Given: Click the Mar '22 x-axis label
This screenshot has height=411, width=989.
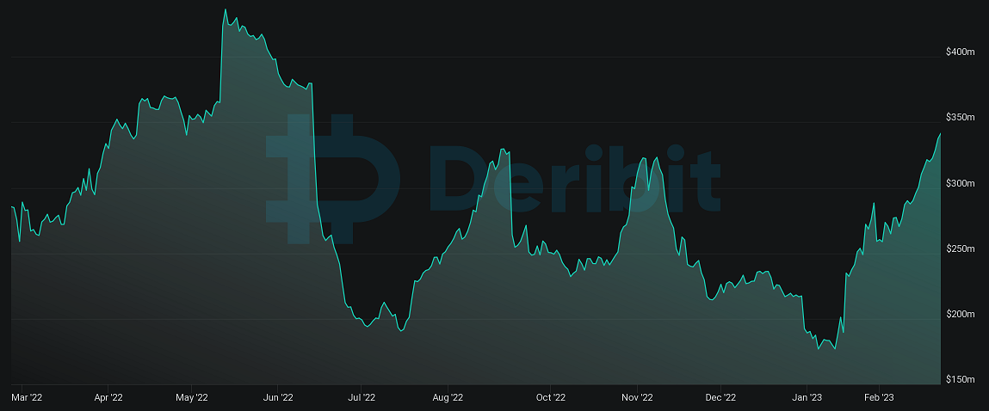Looking at the screenshot, I should [x=28, y=398].
